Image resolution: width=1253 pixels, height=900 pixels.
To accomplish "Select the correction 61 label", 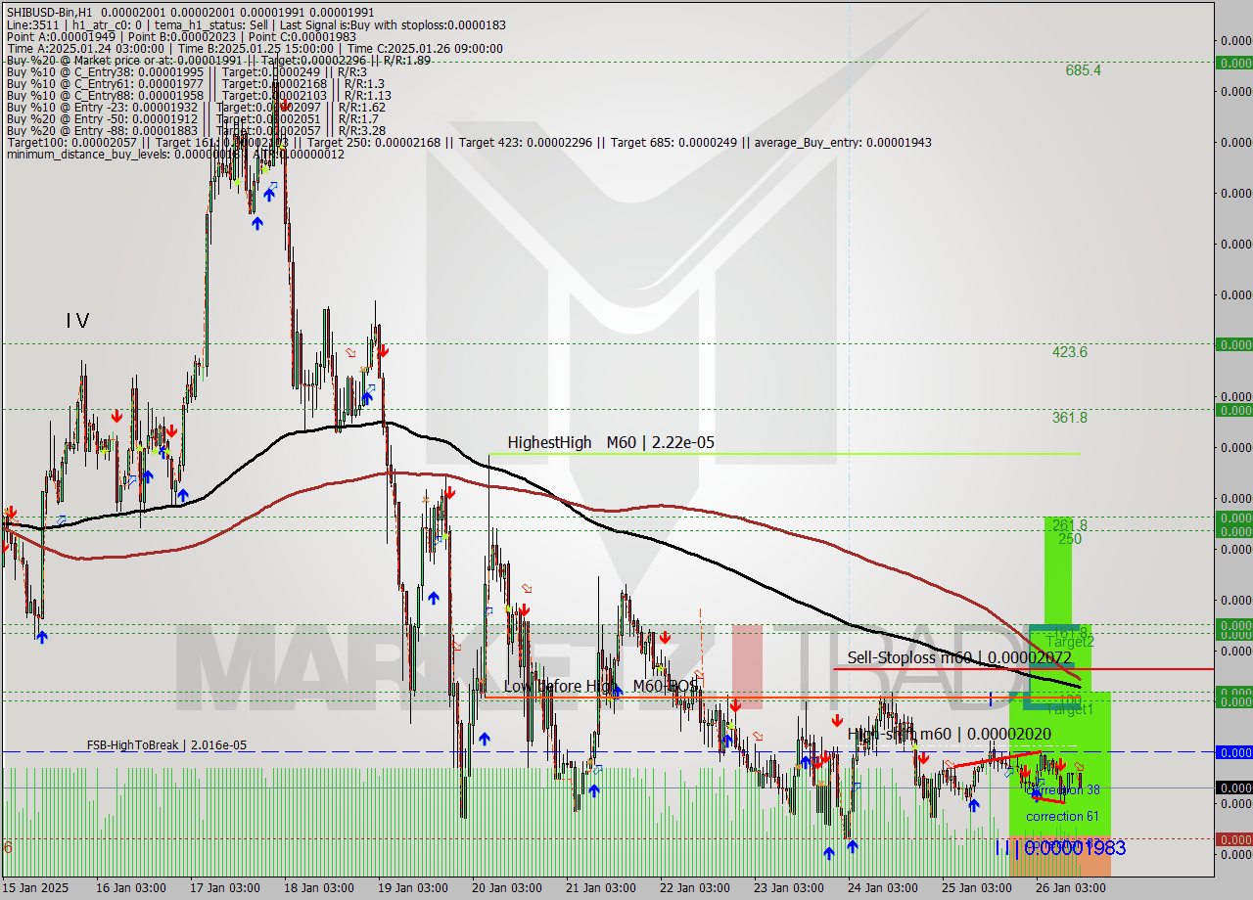I will (x=1062, y=816).
